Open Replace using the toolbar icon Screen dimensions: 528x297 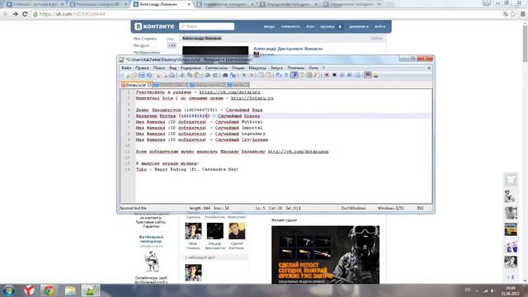pyautogui.click(x=233, y=75)
